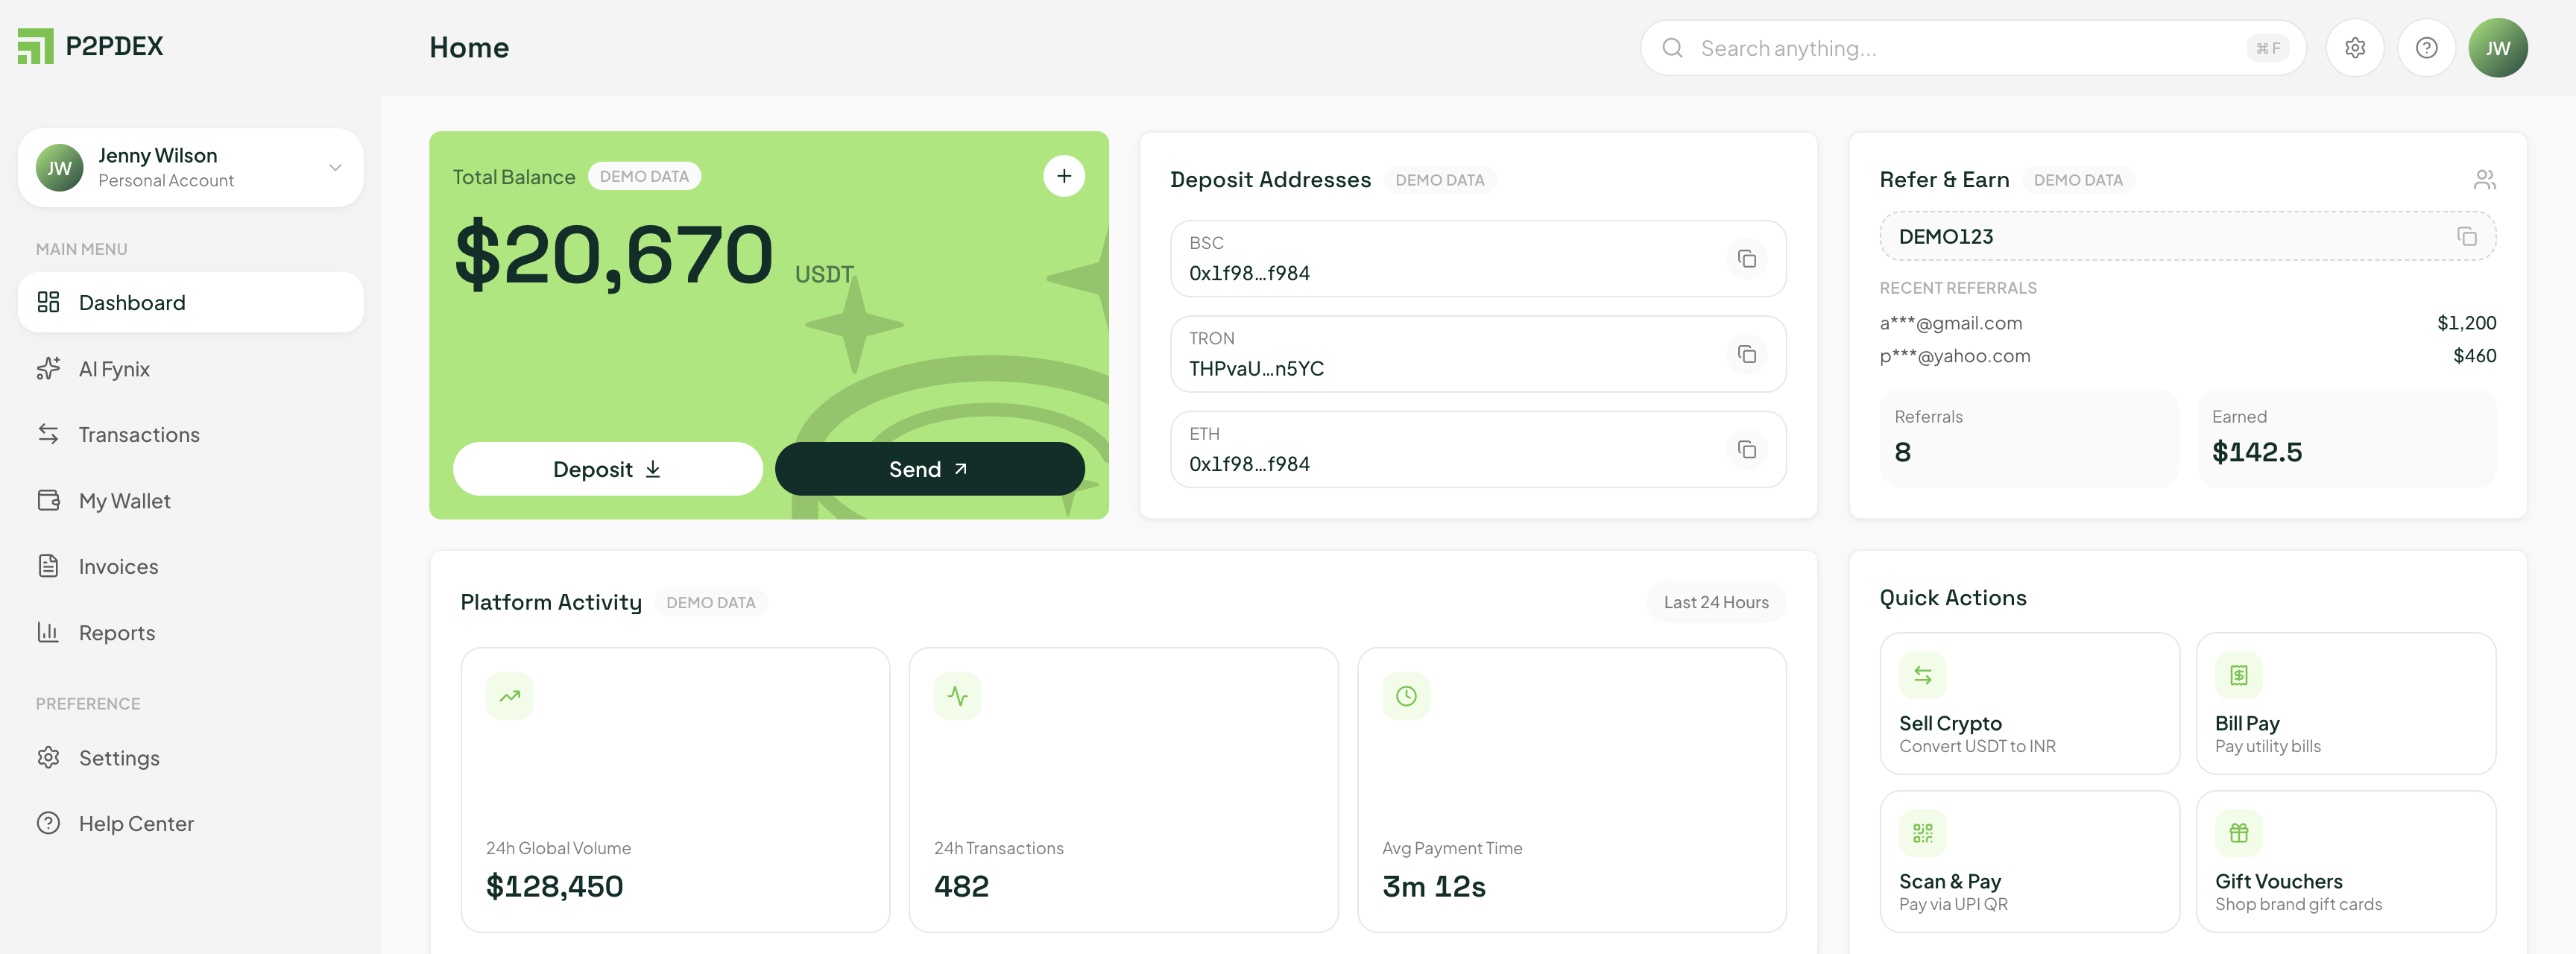Open the Gift Vouchers quick action card

pos(2346,861)
